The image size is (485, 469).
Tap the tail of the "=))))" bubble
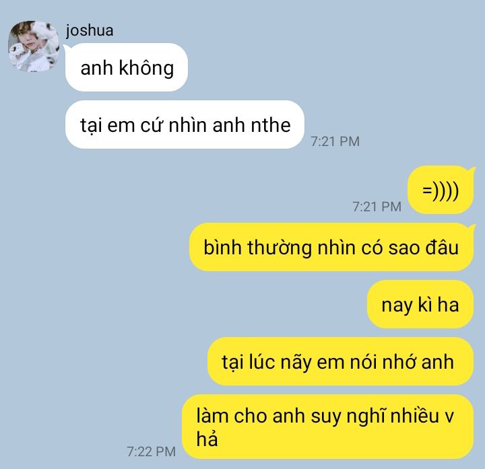point(472,170)
